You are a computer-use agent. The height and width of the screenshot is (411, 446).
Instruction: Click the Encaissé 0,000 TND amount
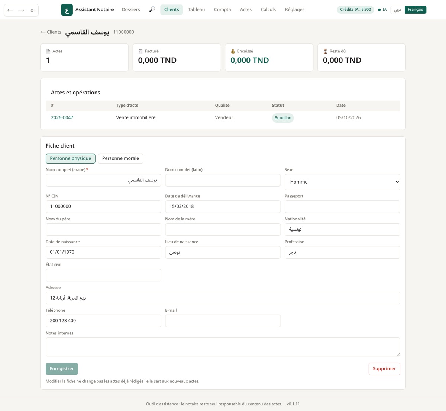(x=250, y=60)
